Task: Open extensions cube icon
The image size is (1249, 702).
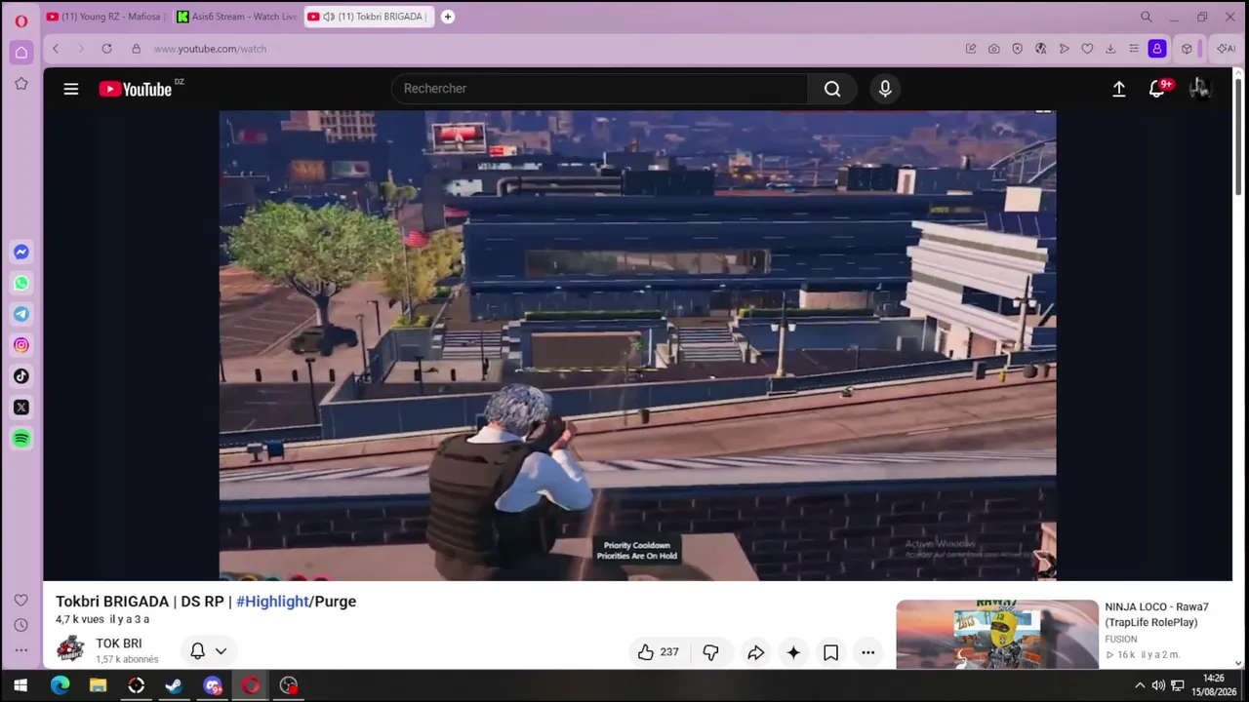Action: [x=1187, y=49]
